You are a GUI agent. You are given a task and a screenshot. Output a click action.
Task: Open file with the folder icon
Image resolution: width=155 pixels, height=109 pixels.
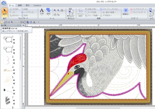[5, 22]
